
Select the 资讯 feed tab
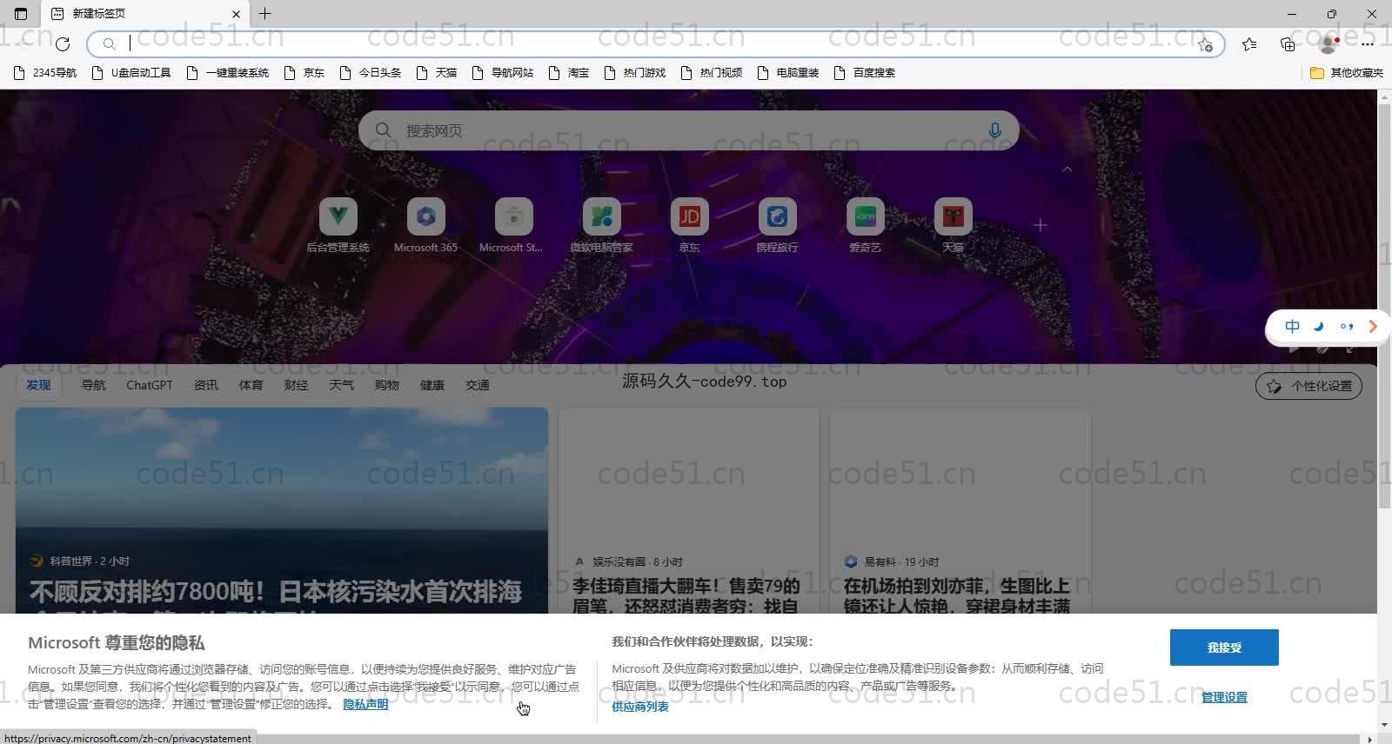tap(206, 385)
